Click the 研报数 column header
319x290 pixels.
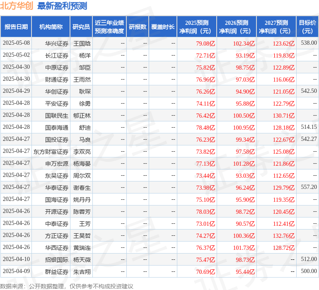coord(138,27)
